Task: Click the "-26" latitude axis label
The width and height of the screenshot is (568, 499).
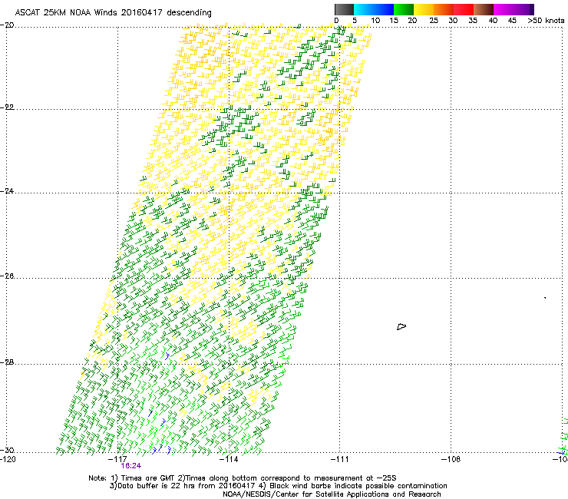Action: tap(7, 276)
